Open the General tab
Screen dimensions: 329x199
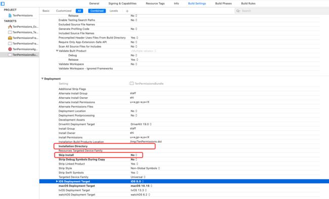coord(94,4)
